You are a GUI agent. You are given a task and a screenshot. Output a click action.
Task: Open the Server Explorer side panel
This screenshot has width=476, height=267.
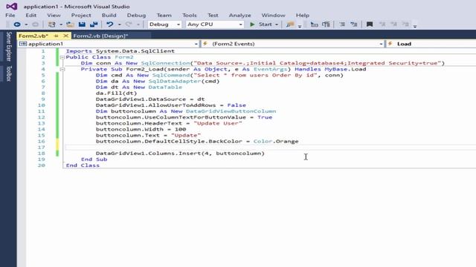pyautogui.click(x=8, y=46)
